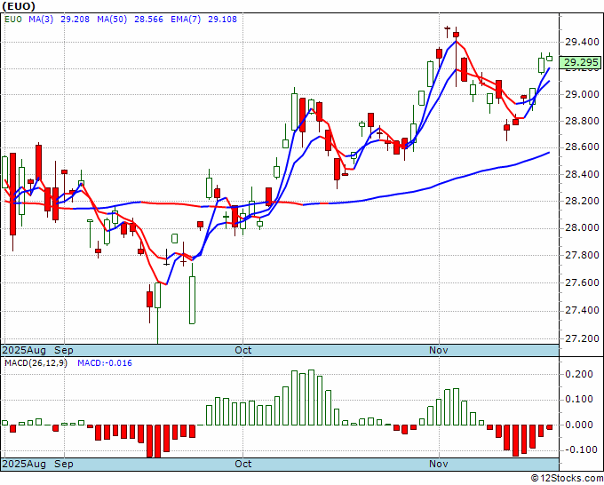Click the MACD(26,12,9) indicator label
Image resolution: width=604 pixels, height=485 pixels.
pos(36,363)
